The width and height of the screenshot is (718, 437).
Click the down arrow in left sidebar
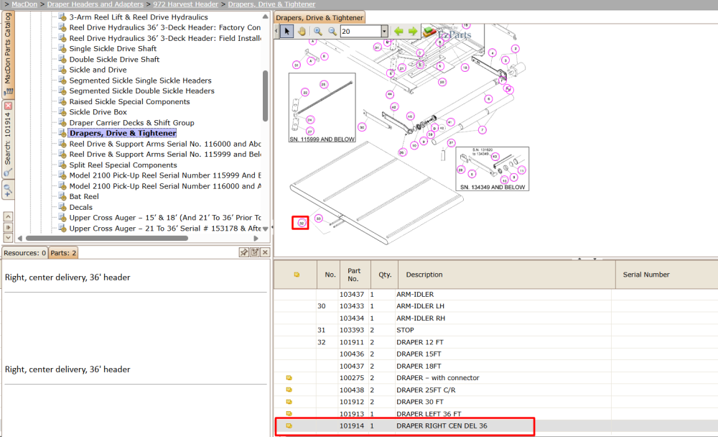pyautogui.click(x=8, y=237)
